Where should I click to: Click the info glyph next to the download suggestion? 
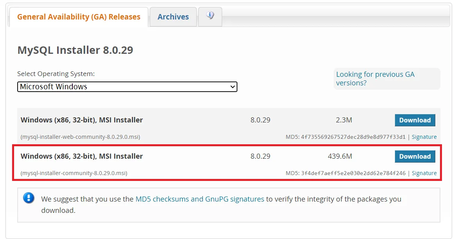(x=29, y=198)
